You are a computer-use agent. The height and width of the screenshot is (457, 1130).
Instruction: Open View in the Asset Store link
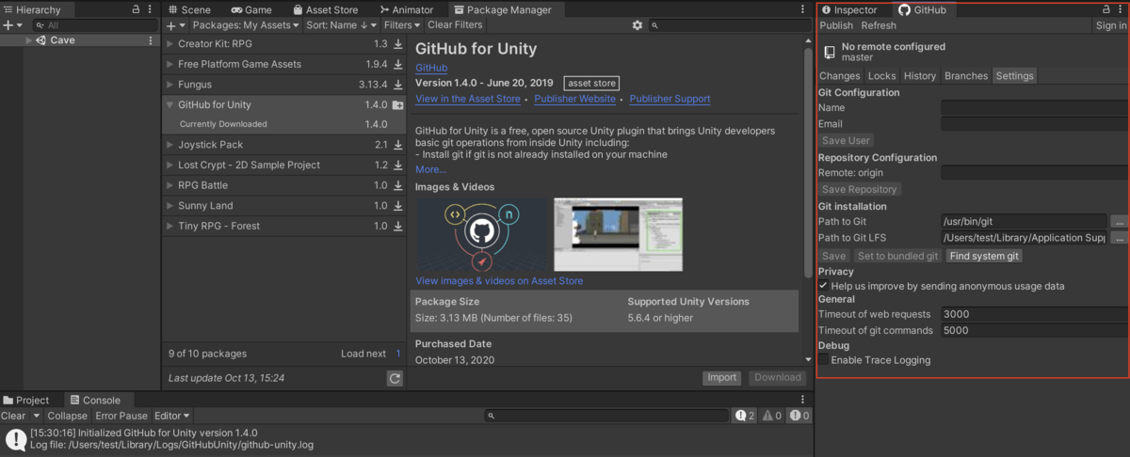468,99
